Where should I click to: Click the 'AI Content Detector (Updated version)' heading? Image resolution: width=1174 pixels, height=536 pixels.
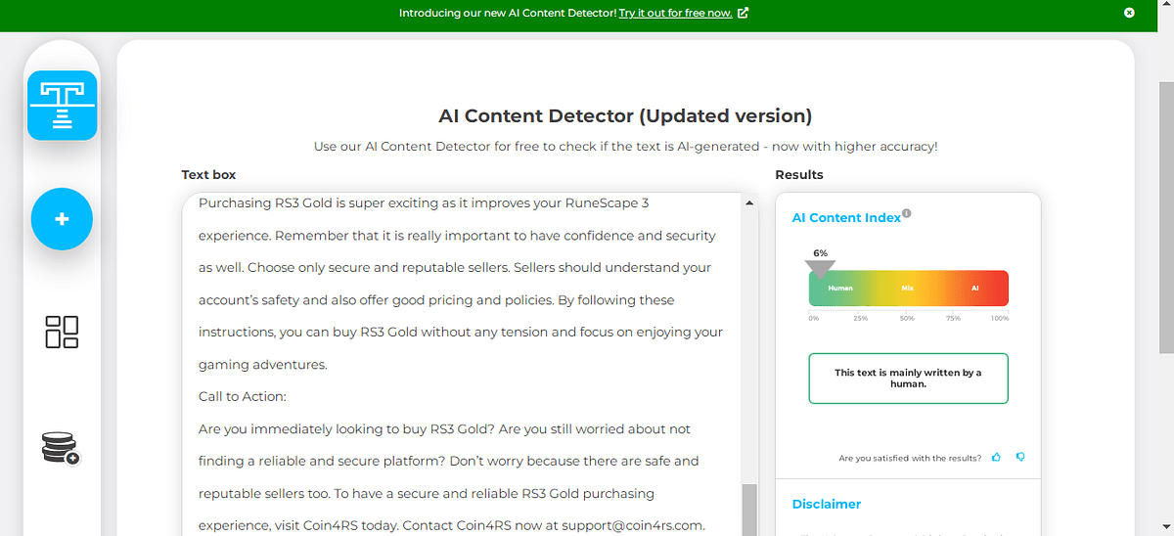625,115
